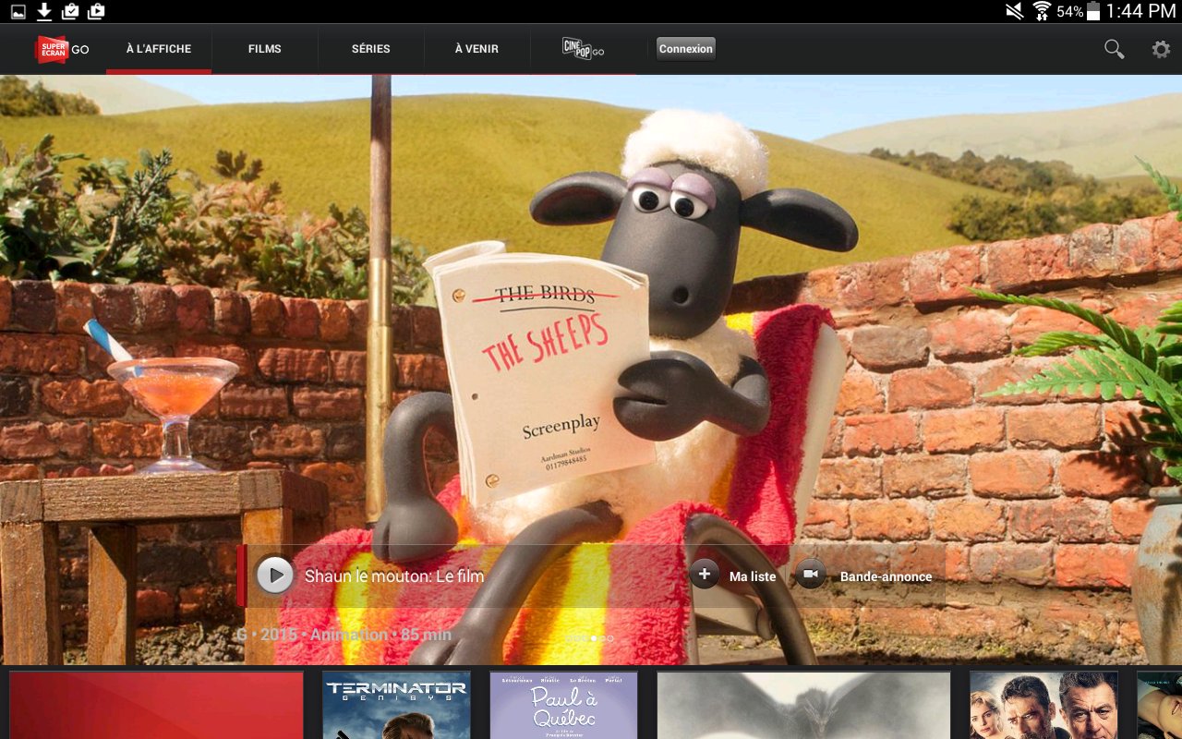Open the settings gear
This screenshot has width=1182, height=739.
click(1161, 49)
